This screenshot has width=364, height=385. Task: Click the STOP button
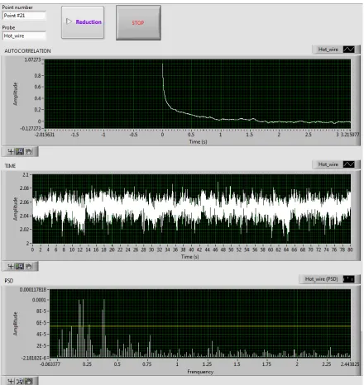138,22
